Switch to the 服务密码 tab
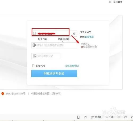The width and height of the screenshot is (133, 121). [x=43, y=39]
